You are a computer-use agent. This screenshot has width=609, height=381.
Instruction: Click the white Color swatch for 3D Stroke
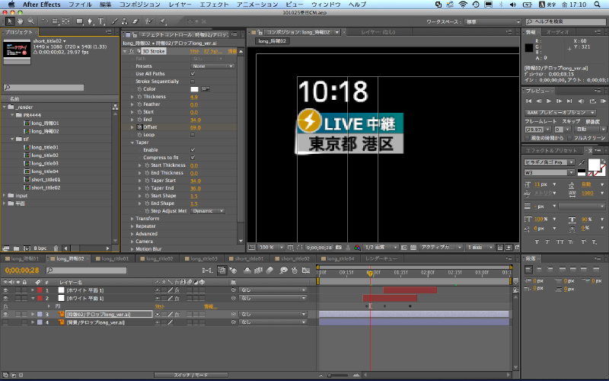tap(194, 89)
